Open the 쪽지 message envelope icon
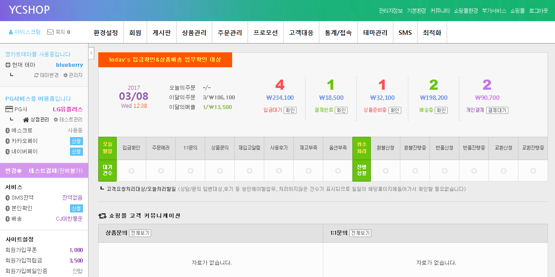 [50, 32]
